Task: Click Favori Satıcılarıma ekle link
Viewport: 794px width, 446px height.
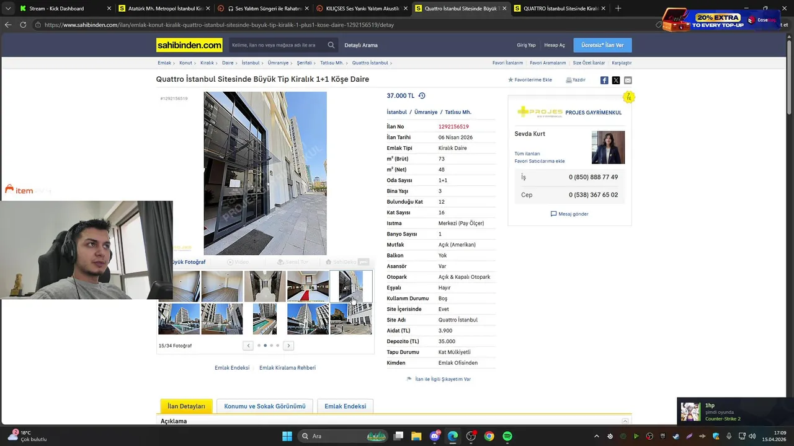Action: click(540, 161)
